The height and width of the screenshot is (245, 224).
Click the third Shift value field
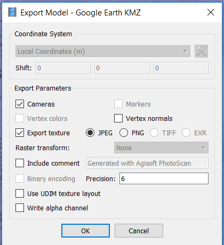coord(181,68)
